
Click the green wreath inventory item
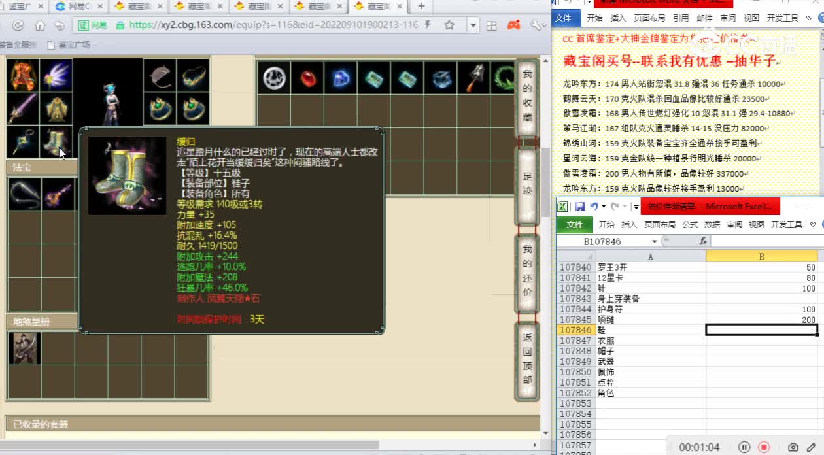click(504, 78)
